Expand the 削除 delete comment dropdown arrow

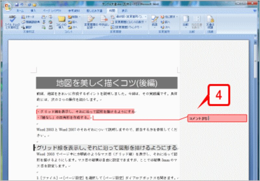tap(80, 17)
